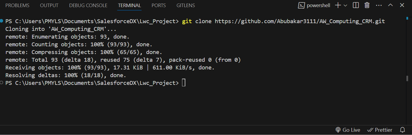
Task: Click the terminal scrollbar thumb
Action: [x=407, y=79]
